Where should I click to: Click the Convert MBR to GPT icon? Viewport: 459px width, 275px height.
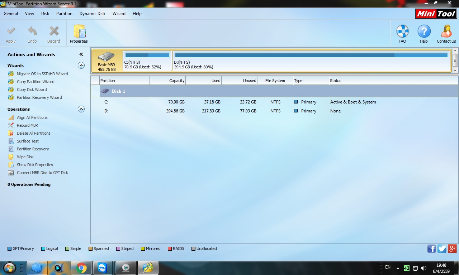[11, 173]
